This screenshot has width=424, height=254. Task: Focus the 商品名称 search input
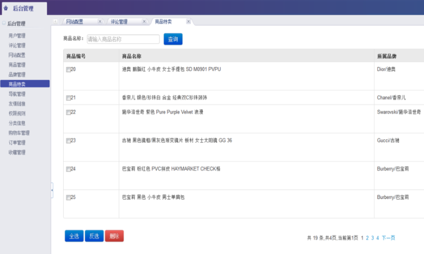[x=123, y=39]
